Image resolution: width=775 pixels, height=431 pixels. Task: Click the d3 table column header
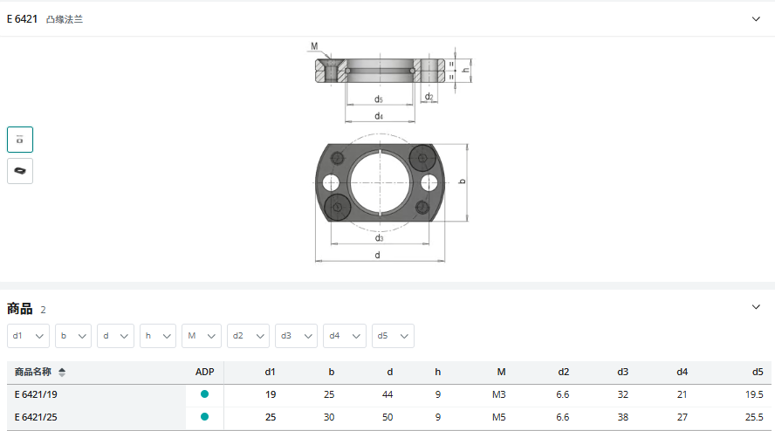[x=623, y=373]
